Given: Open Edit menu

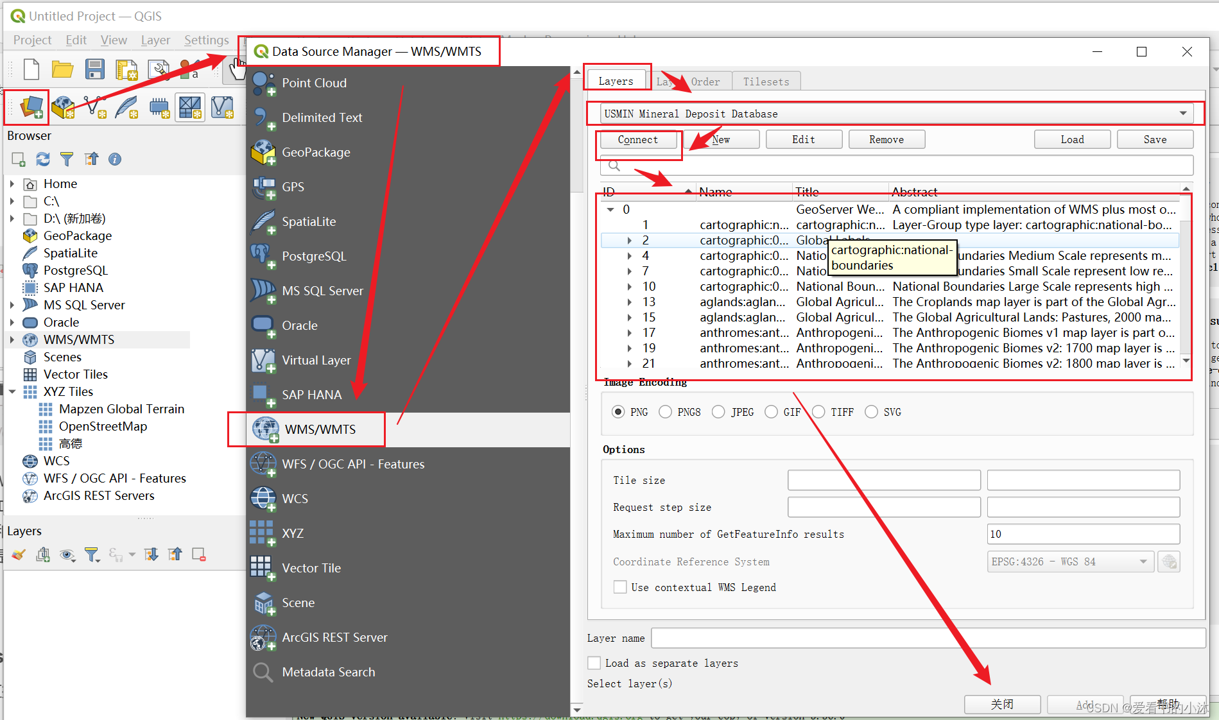Looking at the screenshot, I should click(76, 40).
